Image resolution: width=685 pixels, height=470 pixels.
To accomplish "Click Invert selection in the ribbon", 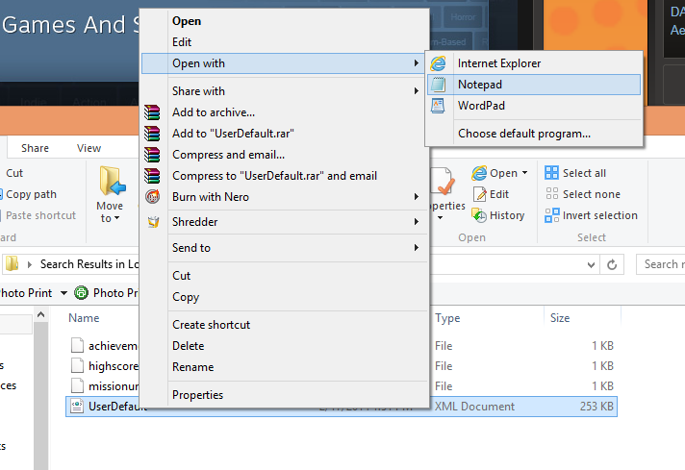I will click(x=591, y=215).
